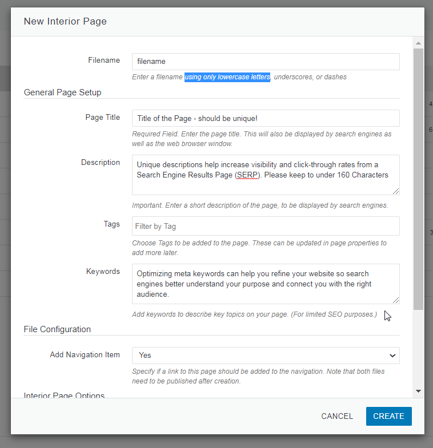Click inside the Keywords text area
This screenshot has height=448, width=433.
[265, 284]
